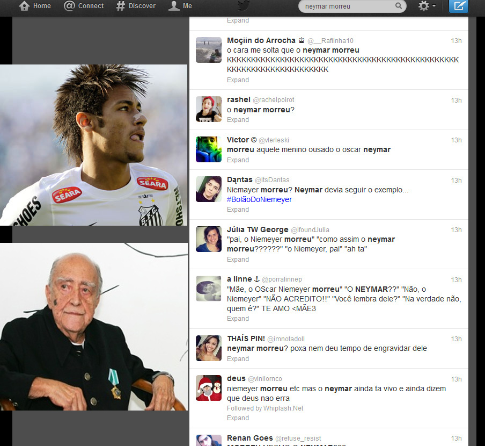Open rashel's profile name link
The image size is (485, 446).
point(239,100)
